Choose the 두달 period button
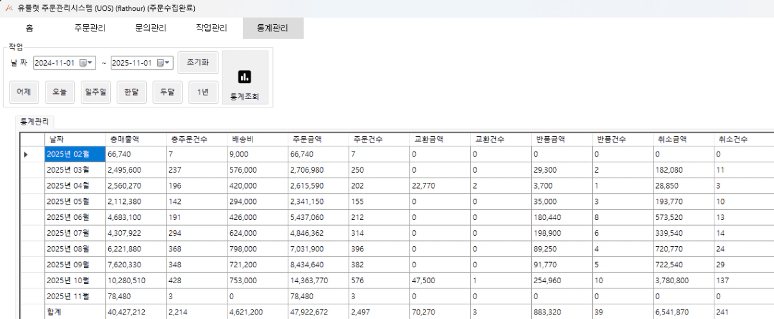The image size is (774, 319). [x=167, y=91]
